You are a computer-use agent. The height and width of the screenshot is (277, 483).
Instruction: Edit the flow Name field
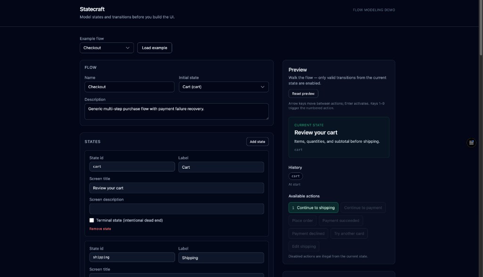click(x=129, y=87)
